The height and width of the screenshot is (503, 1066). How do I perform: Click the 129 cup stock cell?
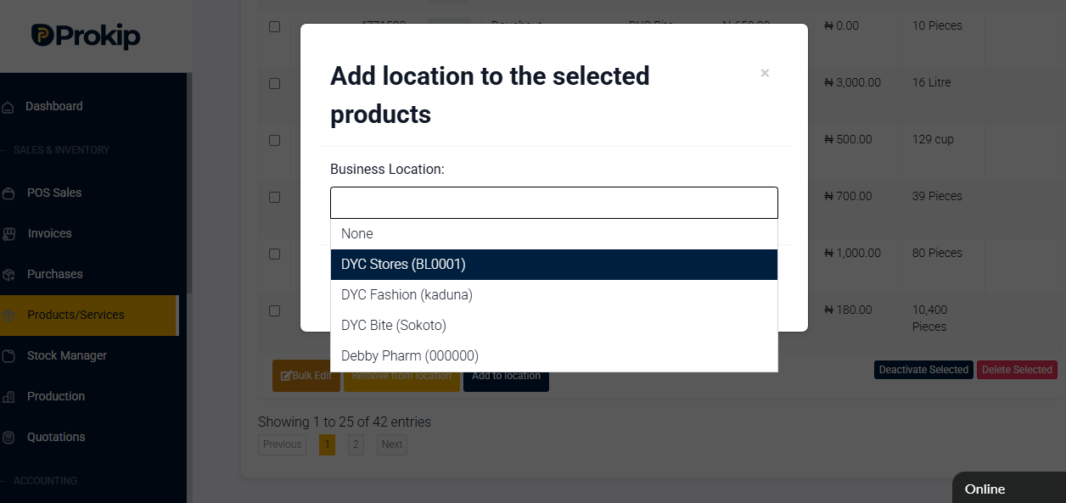pyautogui.click(x=934, y=140)
